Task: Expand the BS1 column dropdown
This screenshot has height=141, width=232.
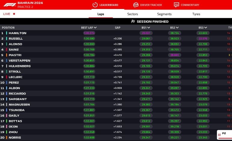Action: [149, 28]
